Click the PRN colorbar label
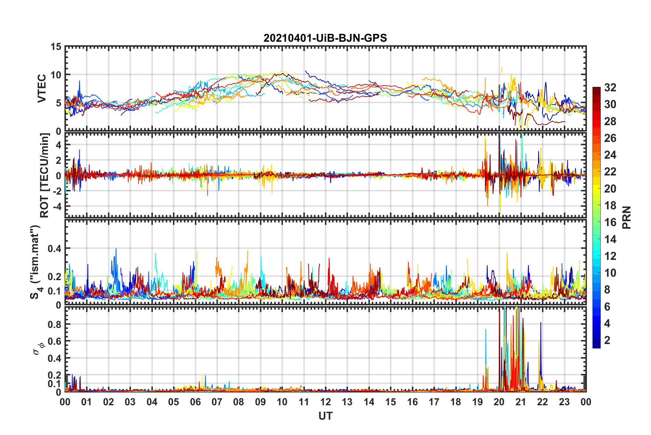Screen dimensions: 651x435 point(627,217)
